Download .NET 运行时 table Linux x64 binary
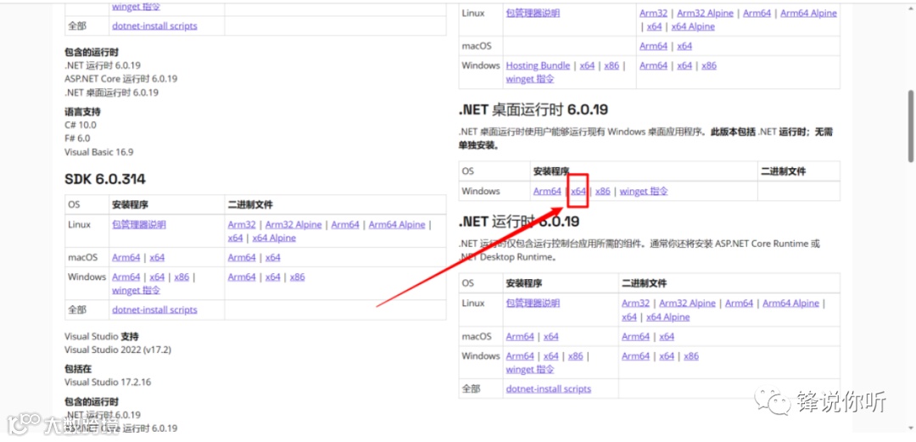 coord(629,317)
